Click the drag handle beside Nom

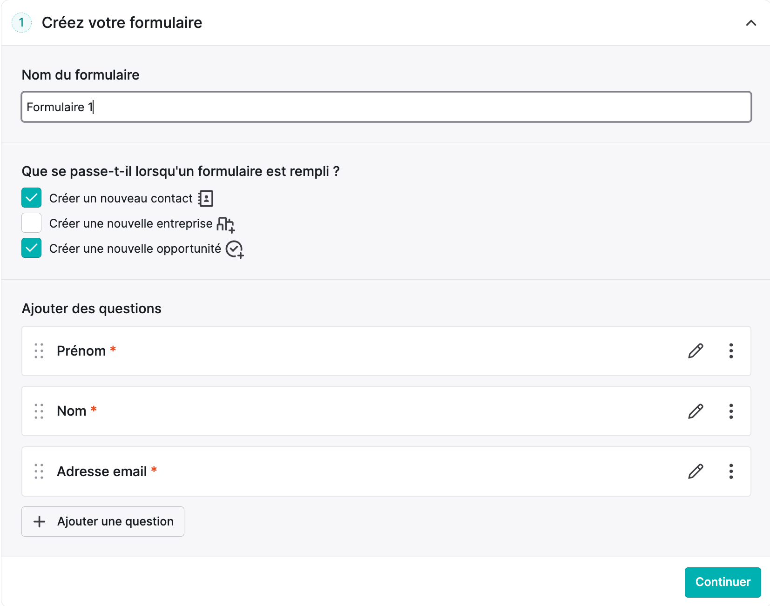[39, 411]
